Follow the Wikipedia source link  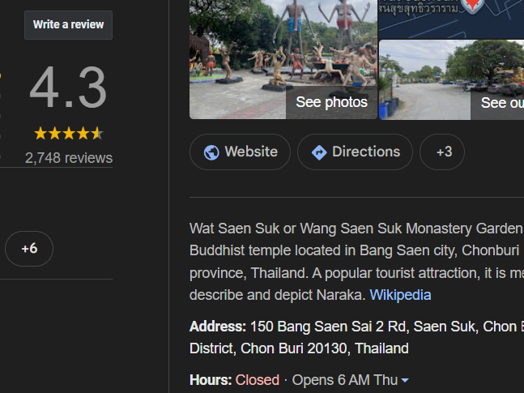click(400, 295)
